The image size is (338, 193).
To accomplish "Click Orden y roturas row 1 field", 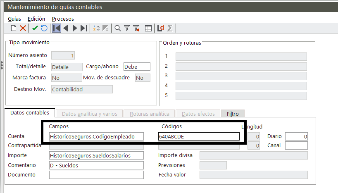I will click(x=241, y=57).
